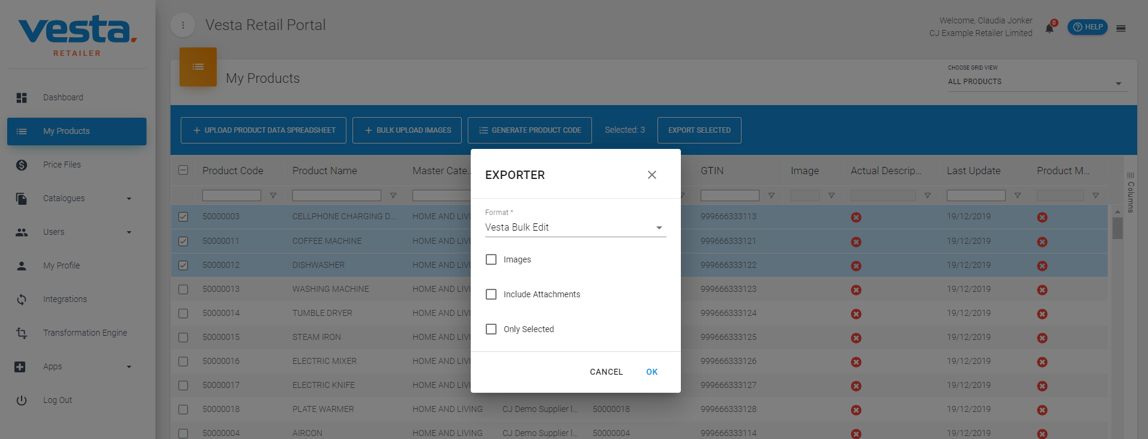Expand the Users submenu arrow

(x=129, y=232)
